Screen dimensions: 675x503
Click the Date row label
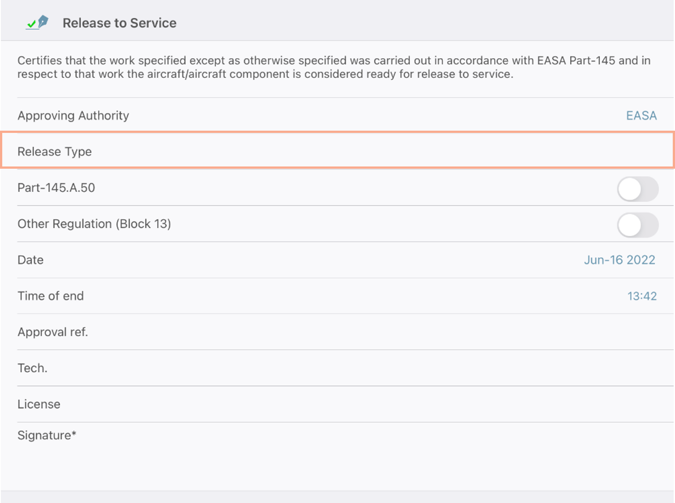(30, 260)
